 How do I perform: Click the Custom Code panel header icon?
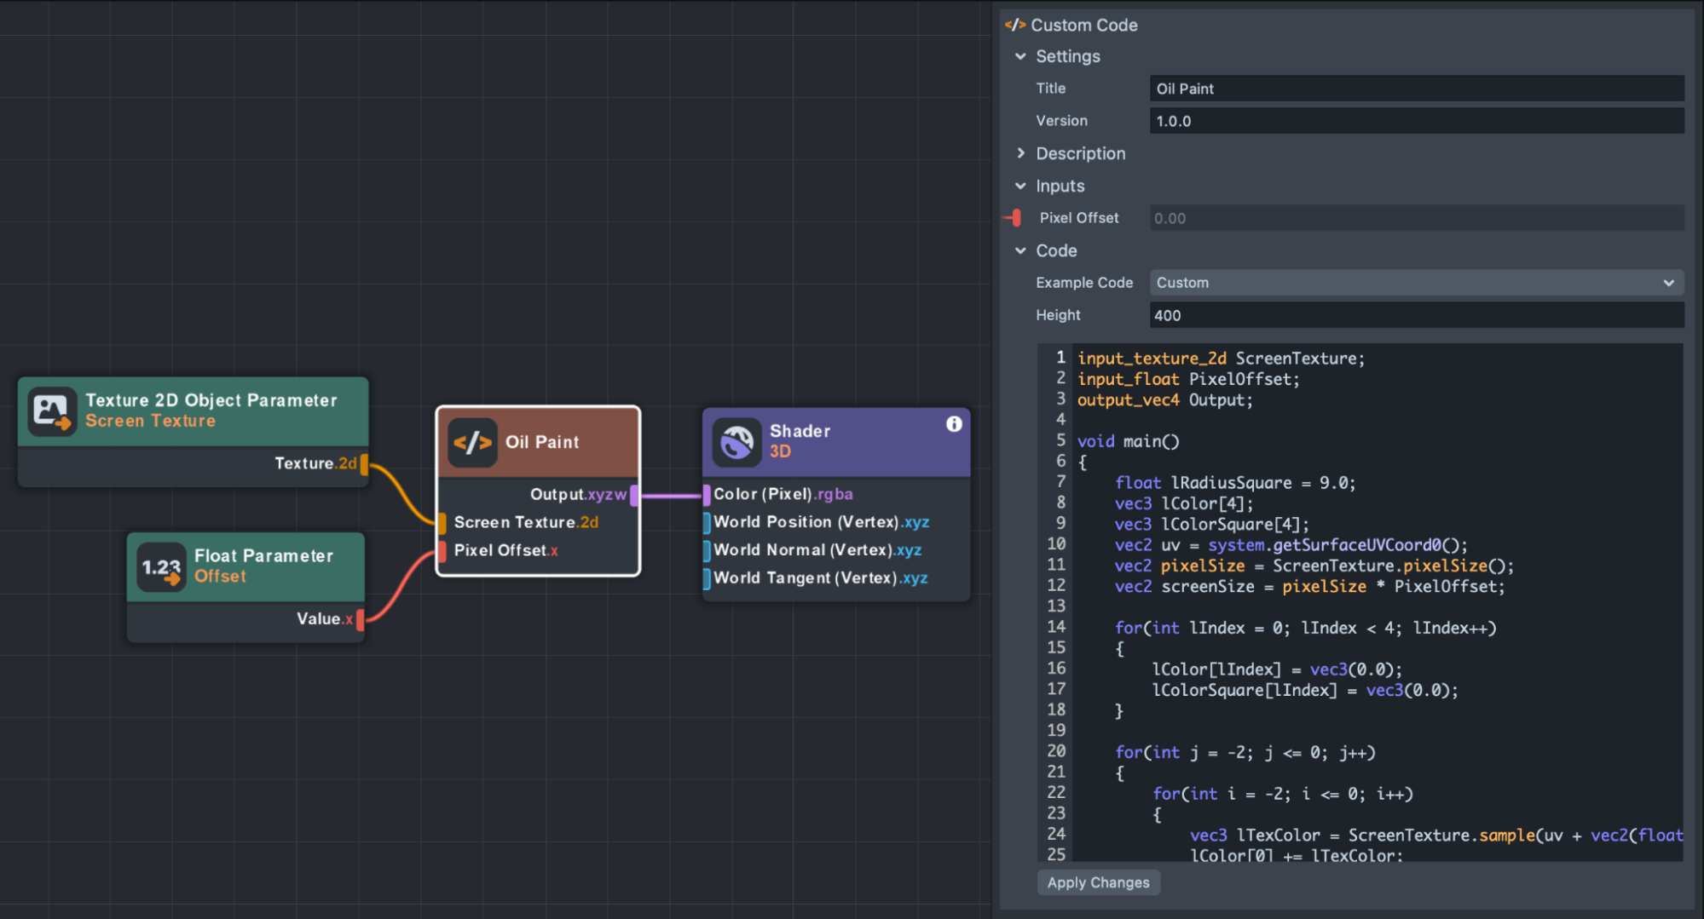coord(1014,25)
